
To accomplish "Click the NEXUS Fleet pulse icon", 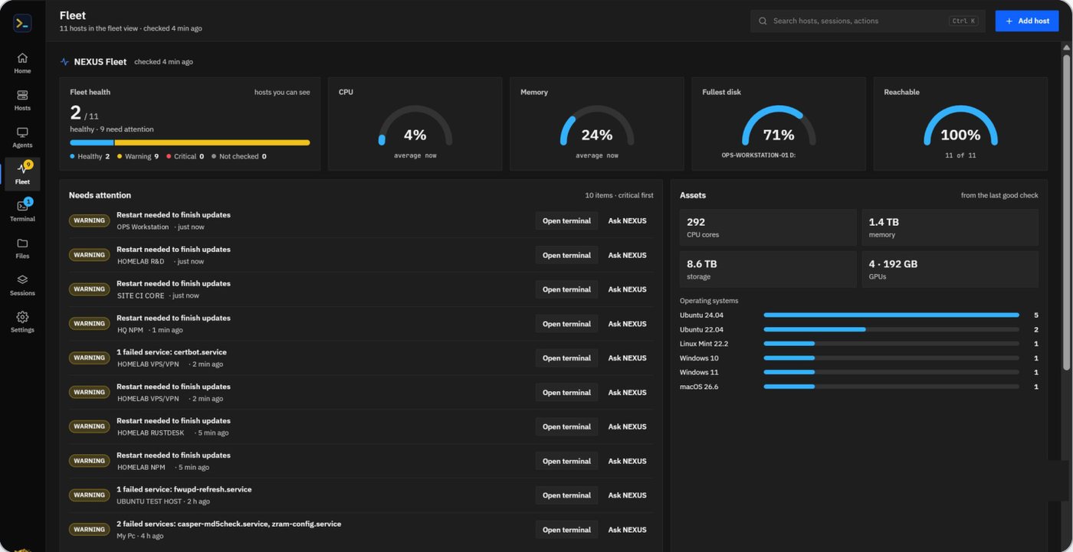I will tap(64, 62).
